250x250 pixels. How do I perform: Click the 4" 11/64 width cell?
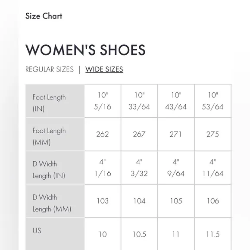(213, 168)
